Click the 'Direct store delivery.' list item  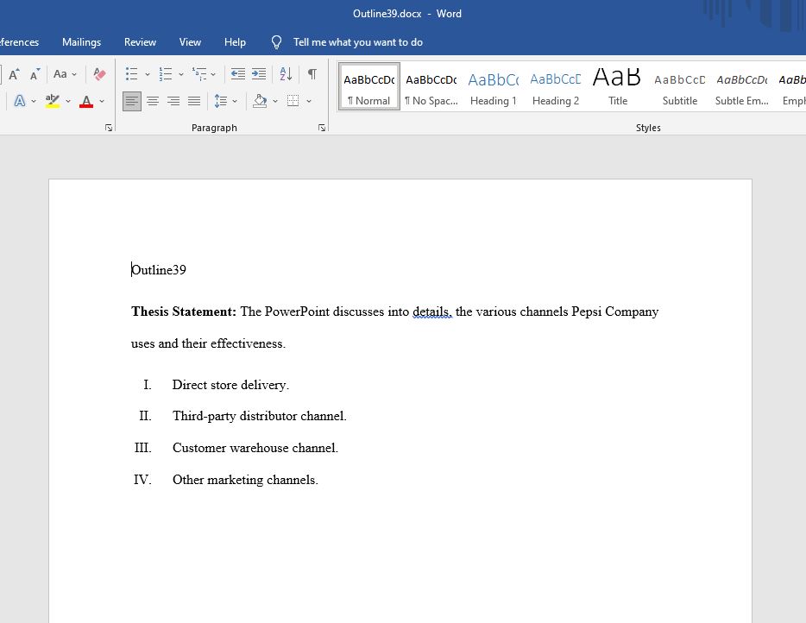230,385
